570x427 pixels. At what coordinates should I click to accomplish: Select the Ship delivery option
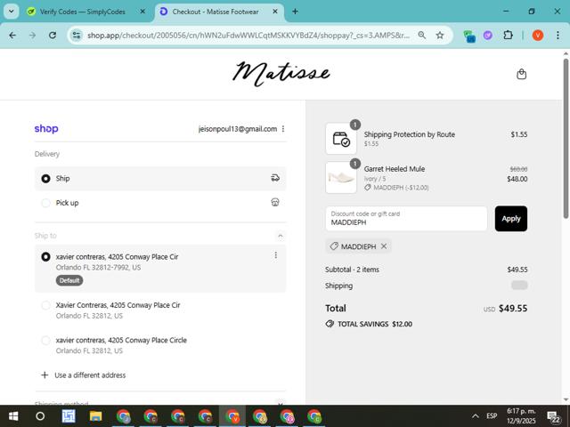pyautogui.click(x=160, y=178)
